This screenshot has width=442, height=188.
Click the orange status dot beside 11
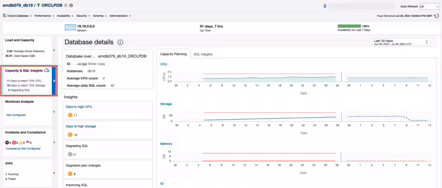point(70,115)
